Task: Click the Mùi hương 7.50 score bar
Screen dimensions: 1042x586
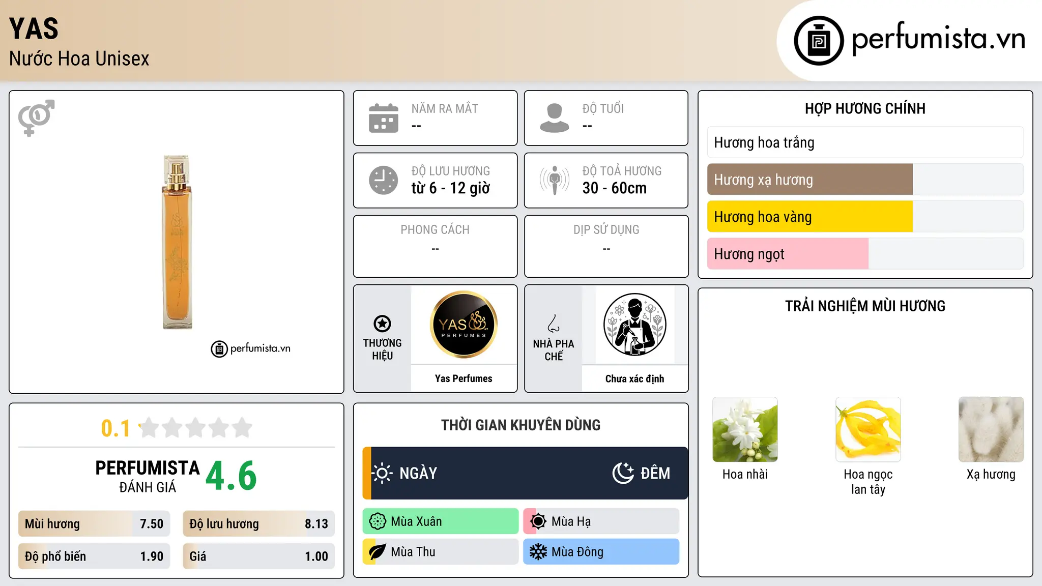Action: 94,524
